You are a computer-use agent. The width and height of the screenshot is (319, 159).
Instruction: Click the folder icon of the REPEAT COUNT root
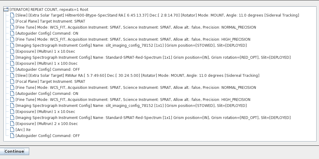(6, 10)
